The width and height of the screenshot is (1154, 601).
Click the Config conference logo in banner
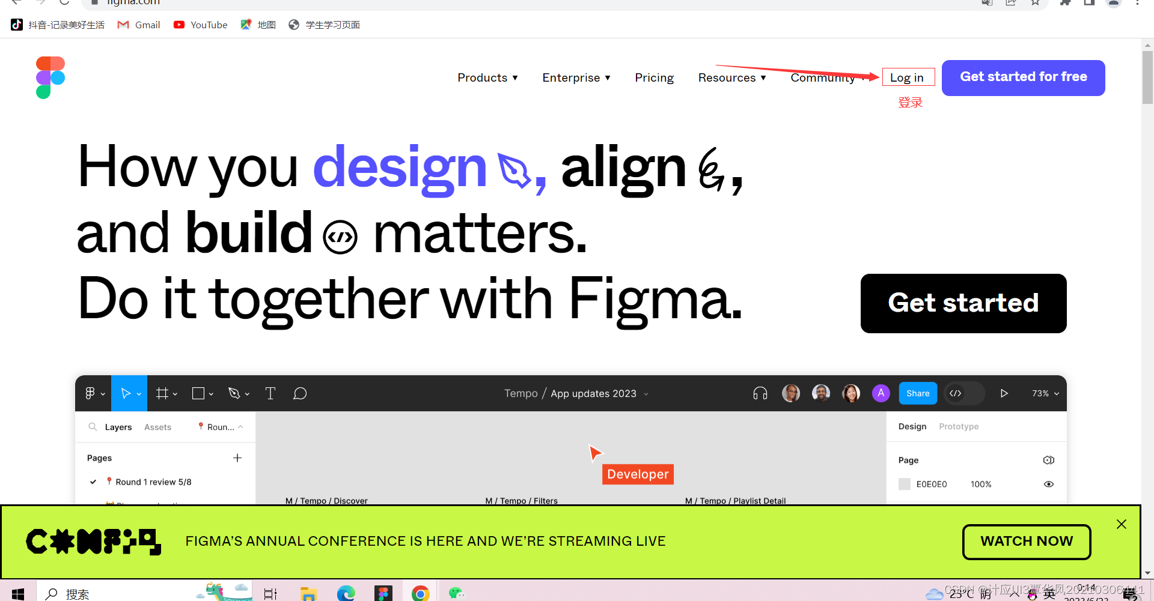[93, 542]
